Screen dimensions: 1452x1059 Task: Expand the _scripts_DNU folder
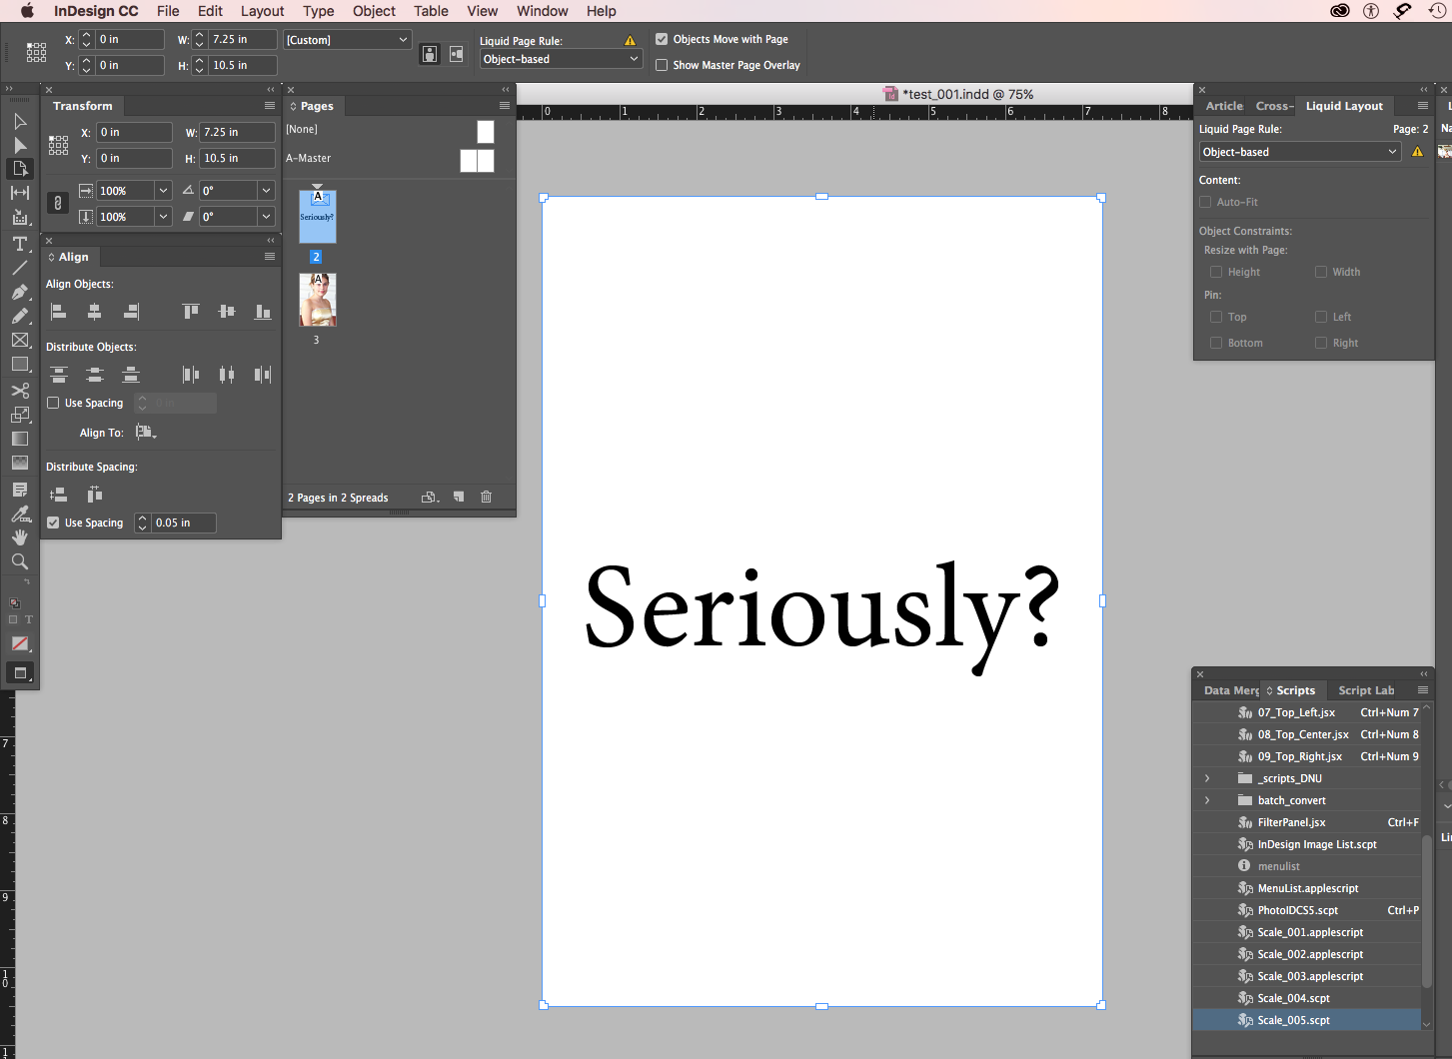point(1207,778)
